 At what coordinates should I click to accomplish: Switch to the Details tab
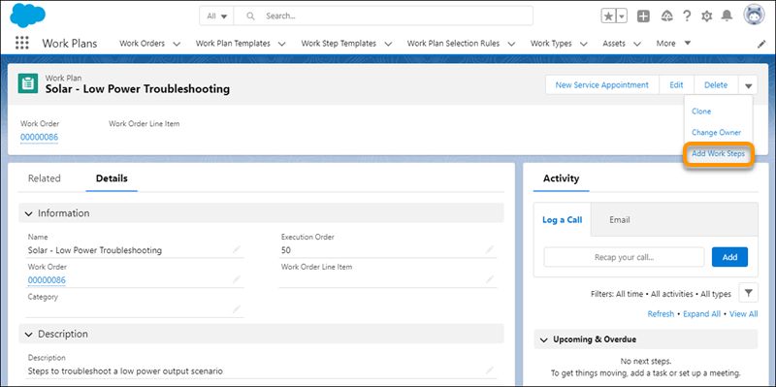pyautogui.click(x=112, y=178)
